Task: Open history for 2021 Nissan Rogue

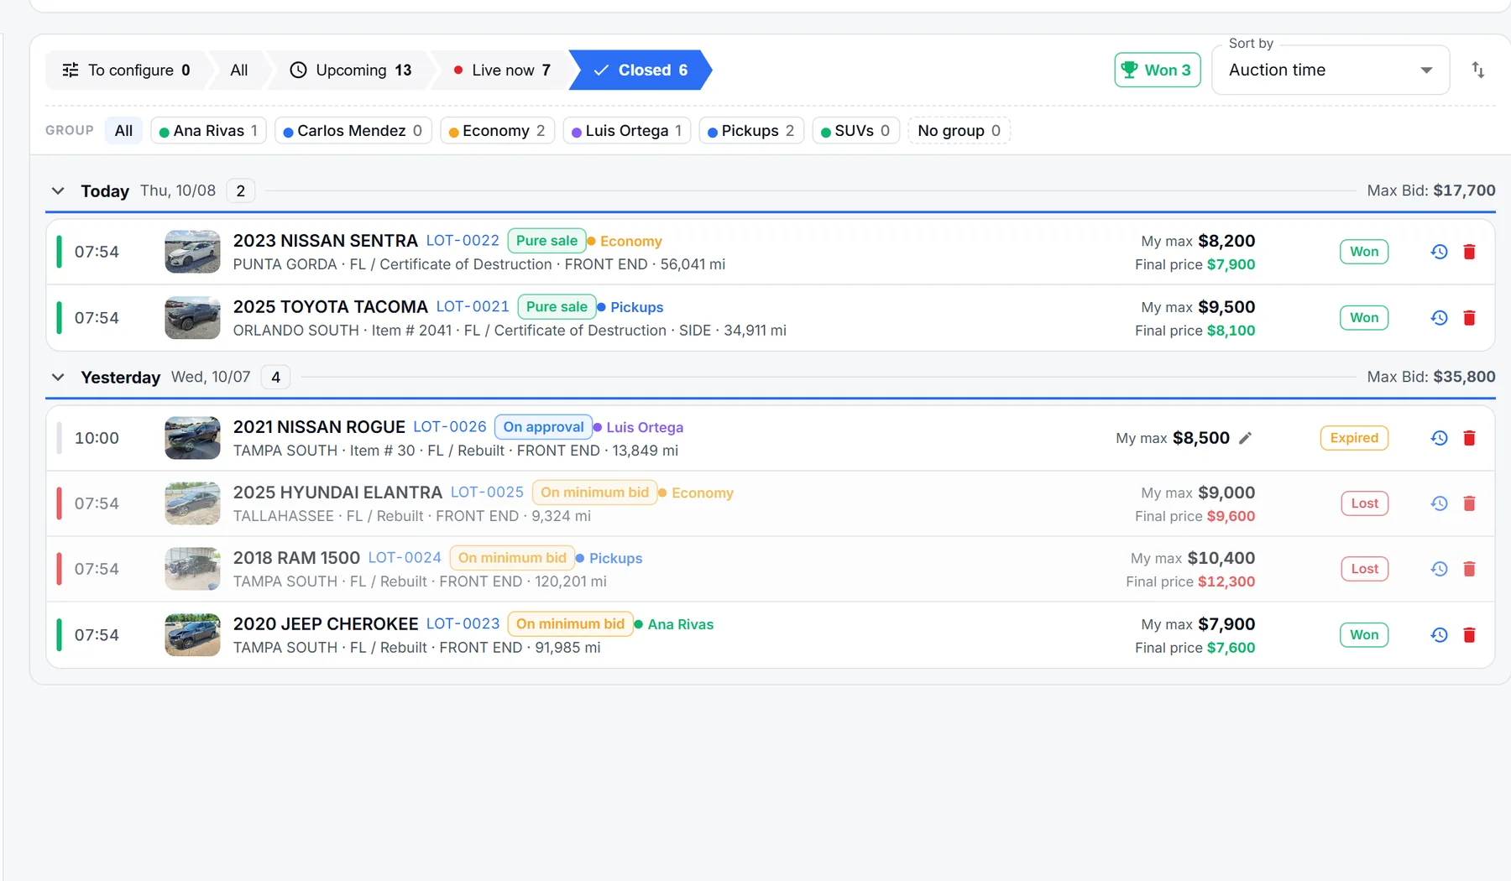Action: point(1439,438)
